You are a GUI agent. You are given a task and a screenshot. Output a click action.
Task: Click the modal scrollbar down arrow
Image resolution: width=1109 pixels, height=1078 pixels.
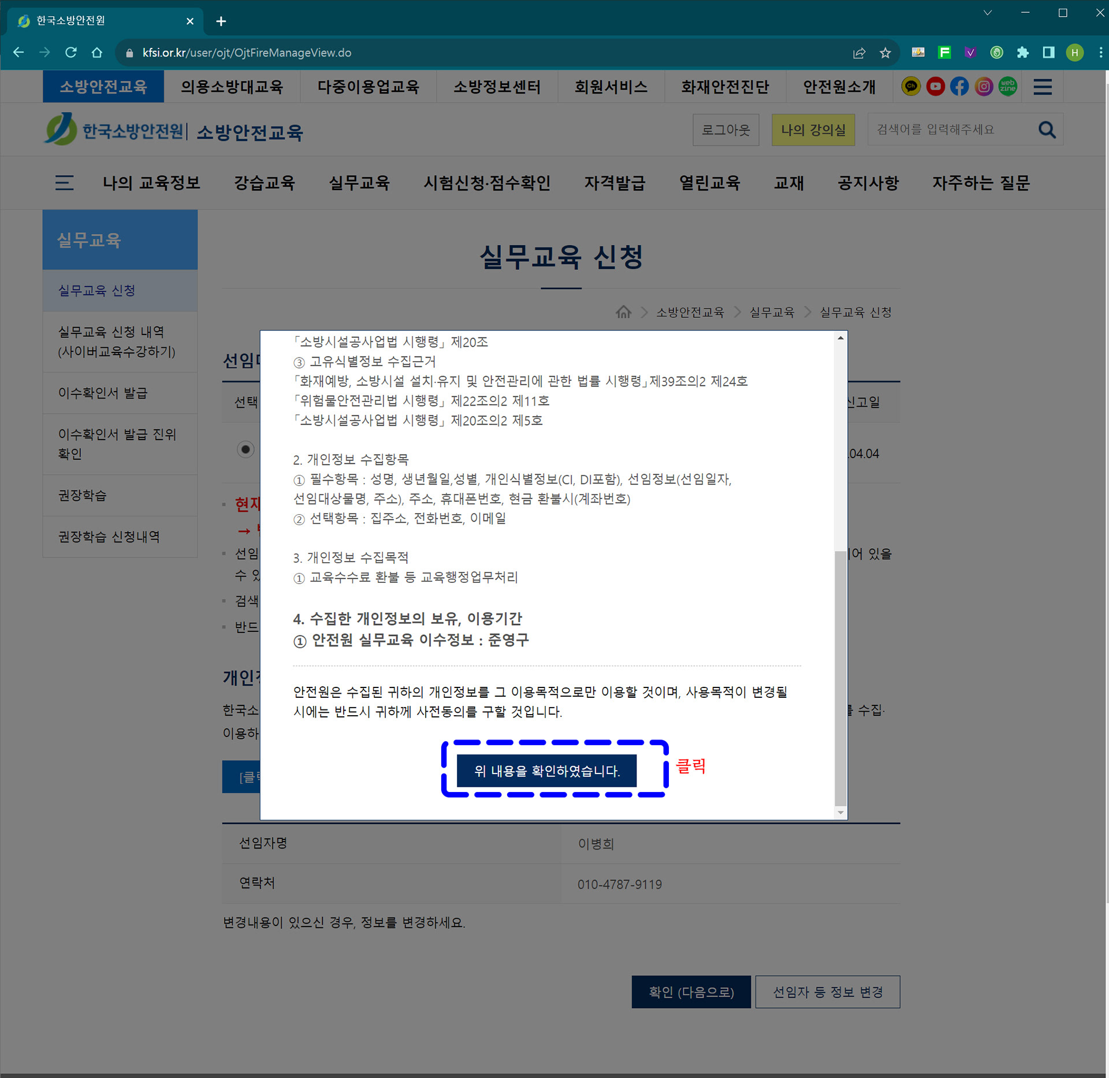pos(840,813)
